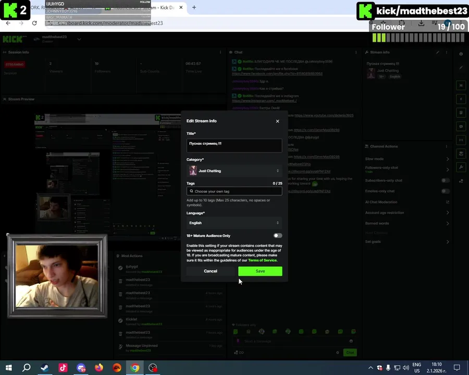The image size is (469, 375).
Task: Open Windows Start menu
Action: coord(8,368)
